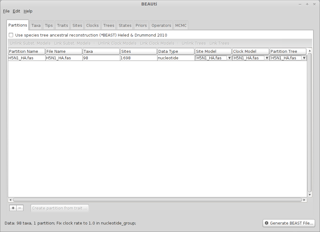Screen dimensions: 320x232
Task: Maximize the BEAUti window
Action: (307, 4)
